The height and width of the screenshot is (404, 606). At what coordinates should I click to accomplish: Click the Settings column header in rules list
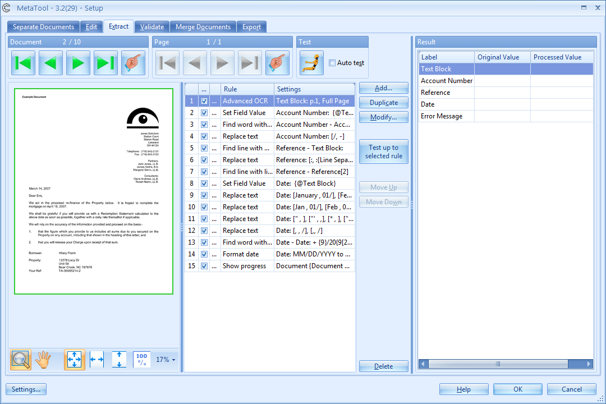[314, 89]
